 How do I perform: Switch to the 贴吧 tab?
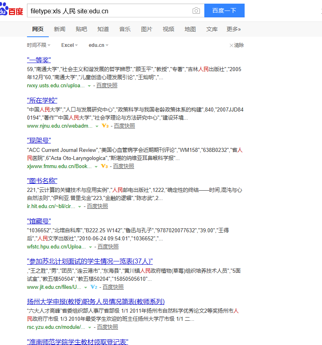(x=81, y=29)
